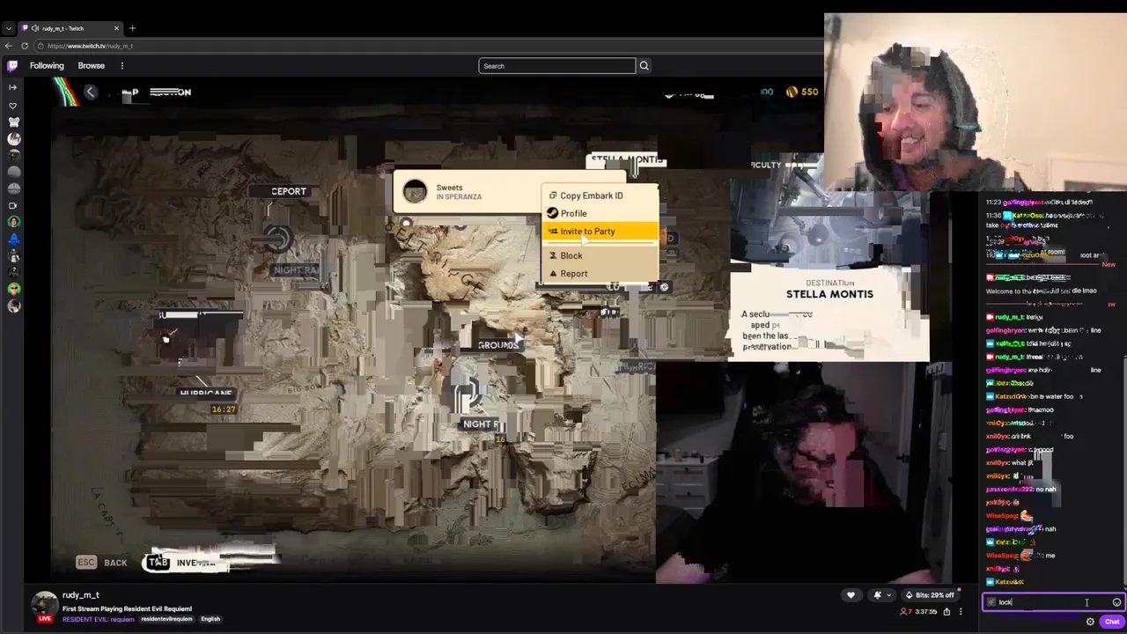Click the residentevilrequiem tag
Screen dimensions: 1127x634
click(x=166, y=619)
